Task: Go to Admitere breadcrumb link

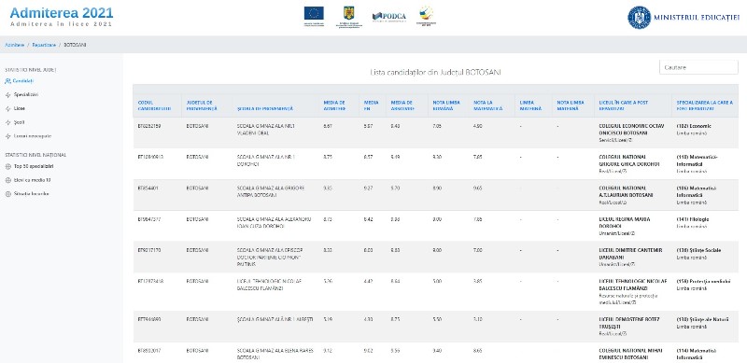Action: click(15, 45)
